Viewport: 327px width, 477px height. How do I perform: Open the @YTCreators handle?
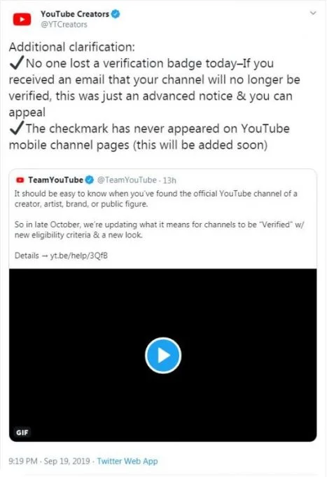click(x=64, y=25)
